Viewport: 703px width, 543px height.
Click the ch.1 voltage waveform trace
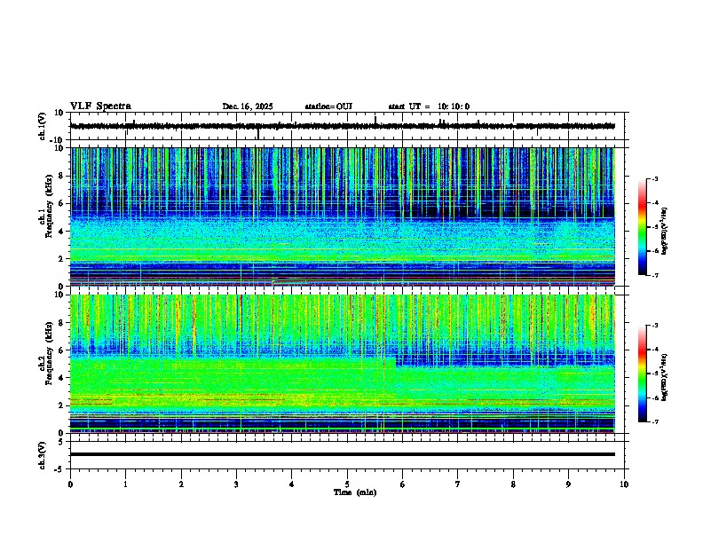[x=343, y=126]
